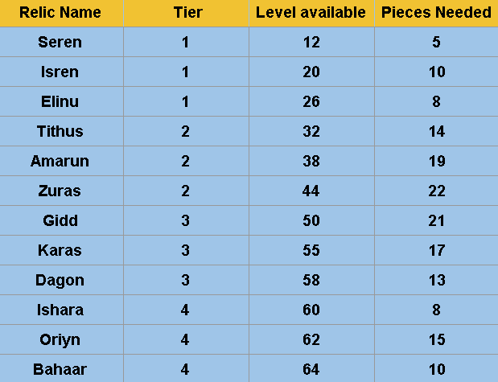This screenshot has height=382, width=498.
Task: Select the Karas relic name cell
Action: coord(60,250)
